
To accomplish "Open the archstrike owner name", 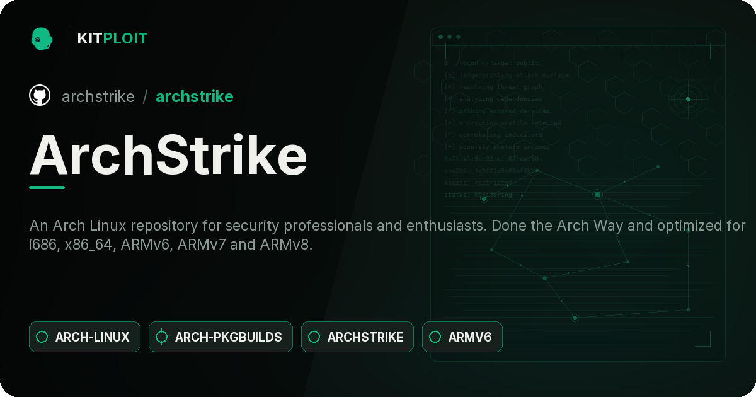I will pyautogui.click(x=98, y=96).
